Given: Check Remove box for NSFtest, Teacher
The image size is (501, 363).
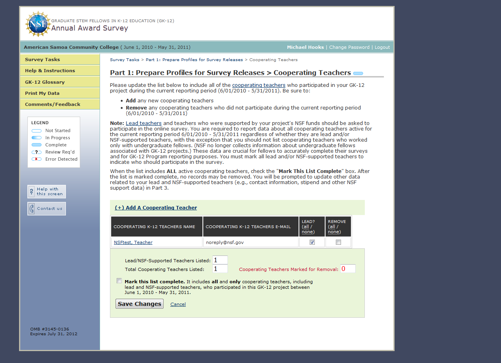Looking at the screenshot, I should [x=338, y=242].
